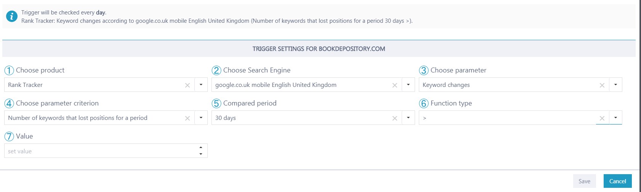Click the Trigger Settings header bar
The image size is (641, 192).
tap(319, 49)
